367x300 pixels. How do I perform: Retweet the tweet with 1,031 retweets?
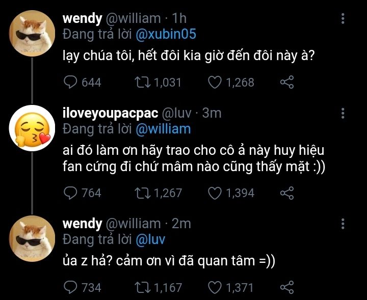tap(143, 83)
